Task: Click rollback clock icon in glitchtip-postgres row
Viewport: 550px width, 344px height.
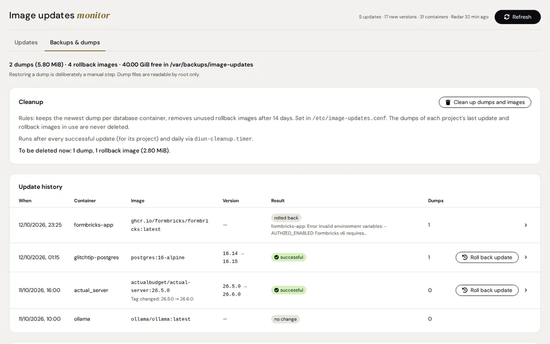Action: coord(464,257)
